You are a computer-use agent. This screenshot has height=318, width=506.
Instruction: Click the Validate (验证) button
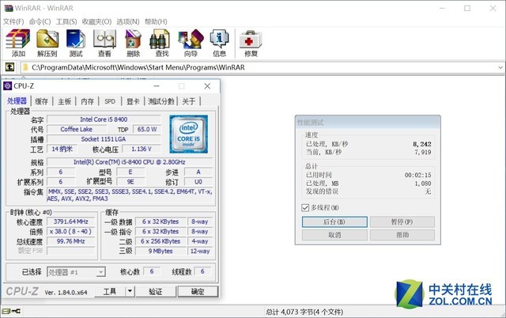156,292
